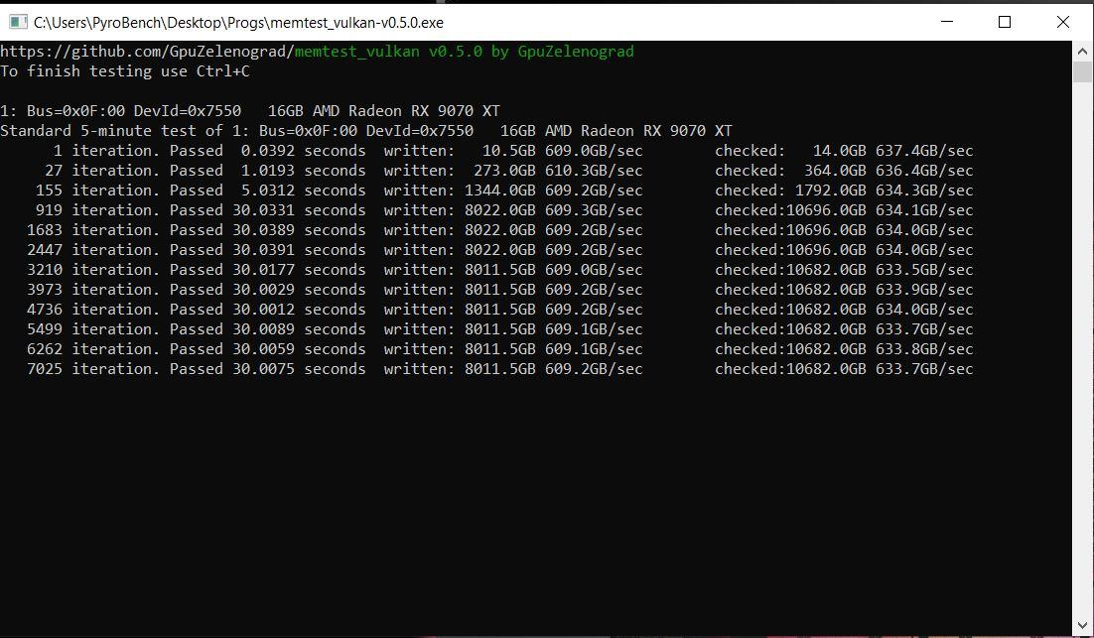This screenshot has height=638, width=1094.
Task: Click the '3973 iteration. Passed 30.0029' row
Action: coord(500,290)
